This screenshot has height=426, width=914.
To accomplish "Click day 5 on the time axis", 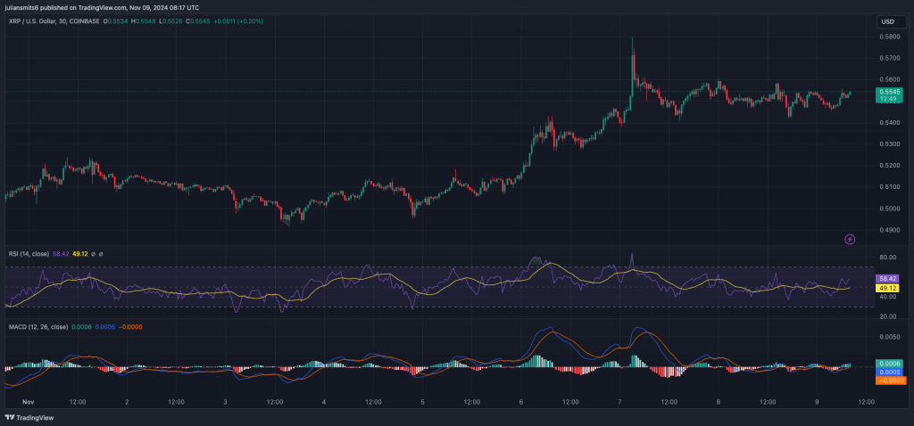I will (422, 402).
